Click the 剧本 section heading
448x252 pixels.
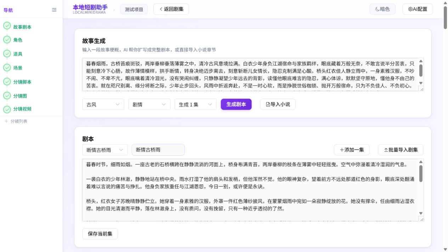88,139
